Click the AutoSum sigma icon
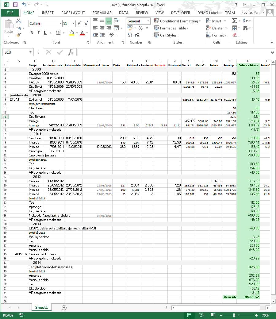The height and width of the screenshot is (319, 276). tap(235, 21)
